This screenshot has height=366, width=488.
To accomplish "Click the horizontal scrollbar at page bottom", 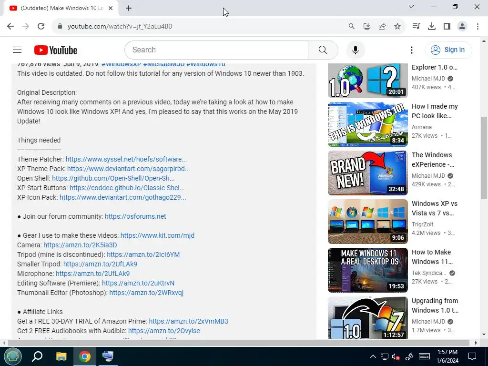I will click(238, 343).
